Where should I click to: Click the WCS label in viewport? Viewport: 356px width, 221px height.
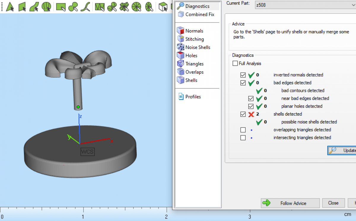(x=88, y=152)
